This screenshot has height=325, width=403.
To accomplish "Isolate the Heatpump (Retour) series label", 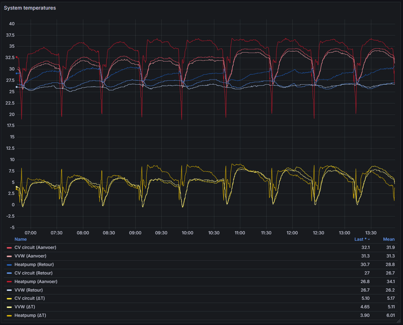I will pyautogui.click(x=34, y=265).
